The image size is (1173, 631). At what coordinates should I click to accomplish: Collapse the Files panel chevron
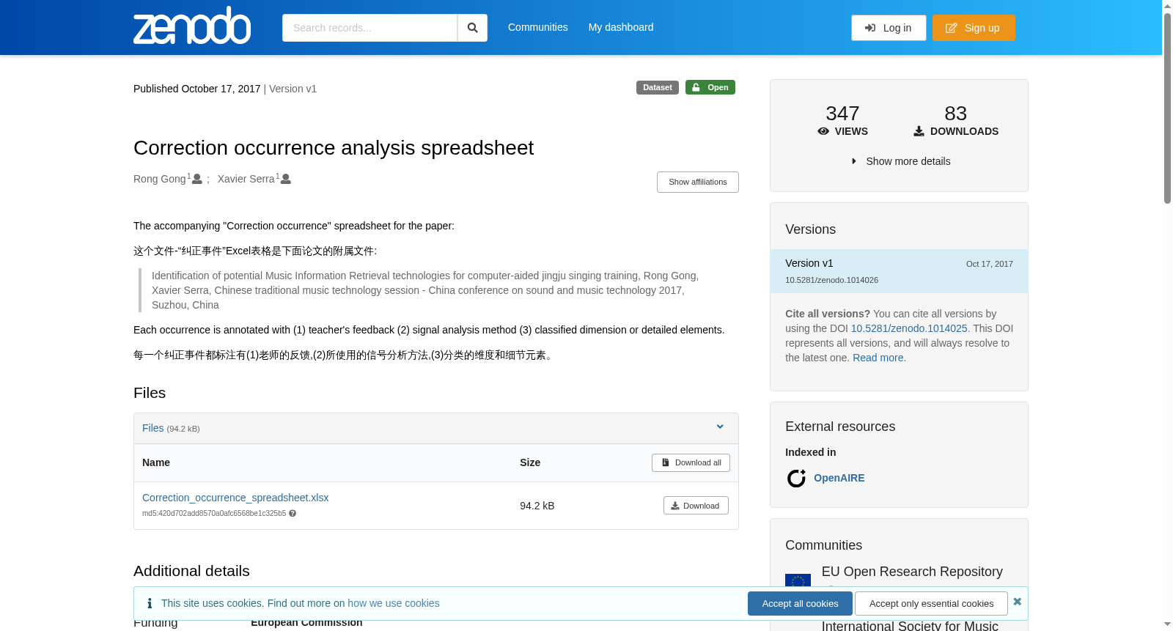(x=720, y=427)
